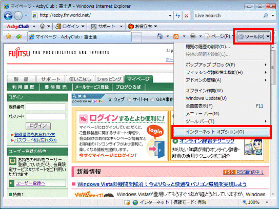Click the Refresh page icon
This screenshot has width=279, height=209.
(x=177, y=16)
